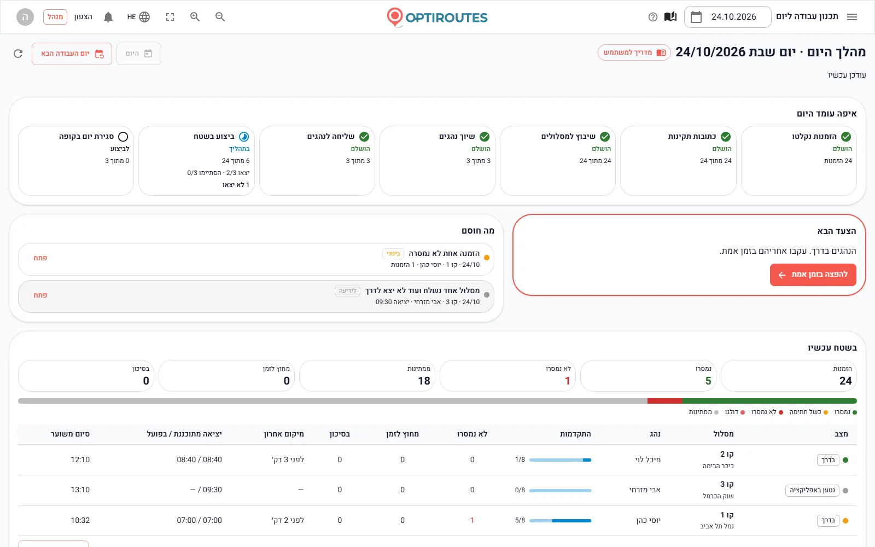Click the יום העבודה הבא button

(x=72, y=54)
